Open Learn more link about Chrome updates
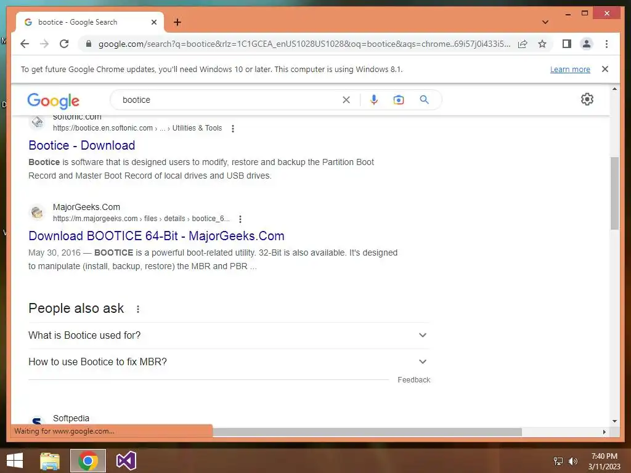 [x=570, y=69]
